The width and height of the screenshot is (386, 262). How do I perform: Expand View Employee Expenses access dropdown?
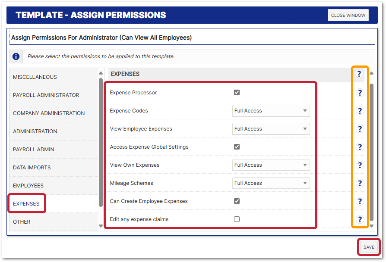click(x=271, y=129)
